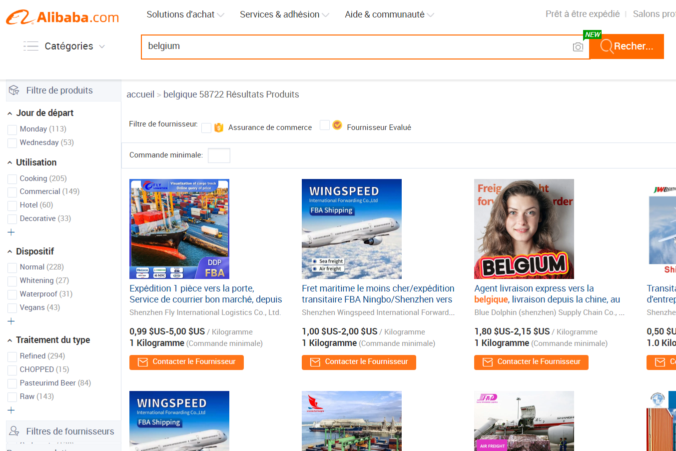Expand the Services & adhésion menu
Viewport: 676px width, 451px height.
(x=284, y=14)
